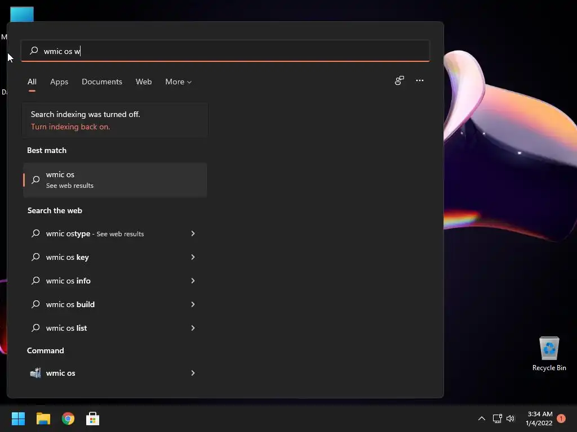Expand wmic os info arrow

click(193, 281)
